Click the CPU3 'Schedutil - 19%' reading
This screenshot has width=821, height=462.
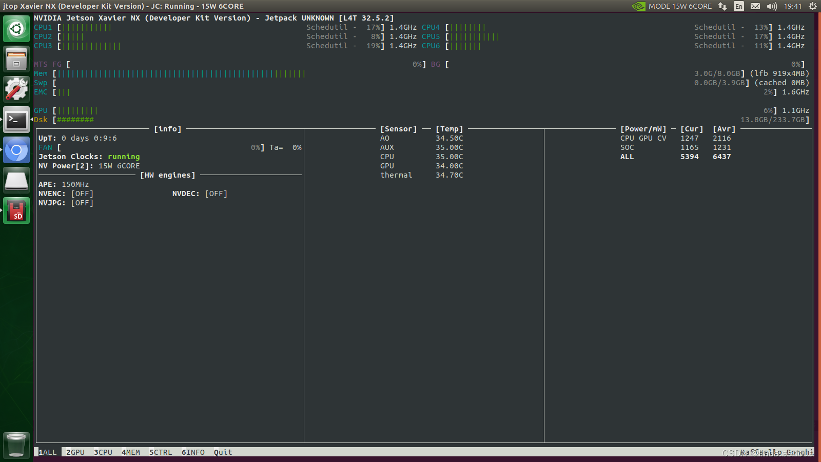[x=343, y=46]
